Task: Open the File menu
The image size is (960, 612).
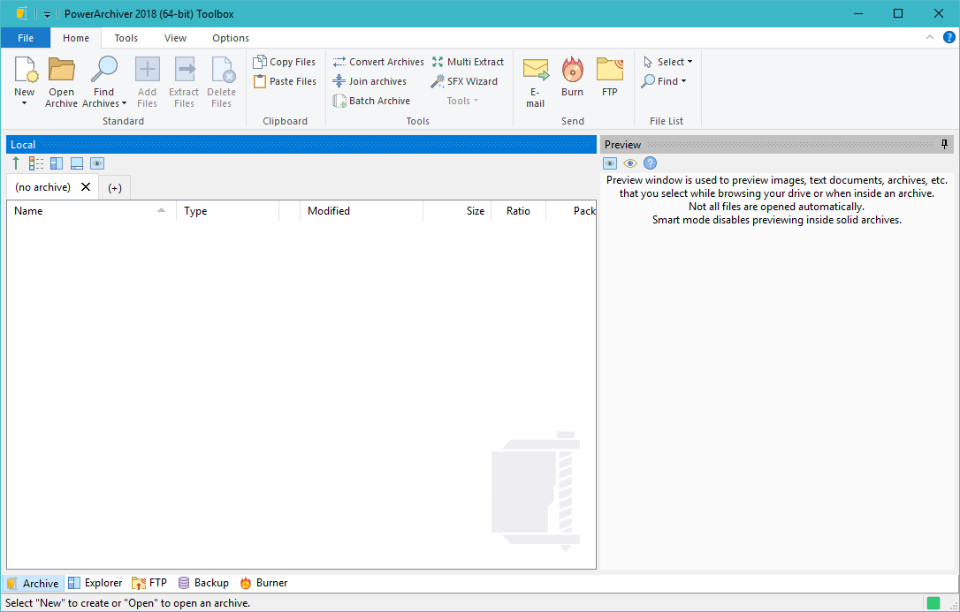Action: (x=26, y=38)
